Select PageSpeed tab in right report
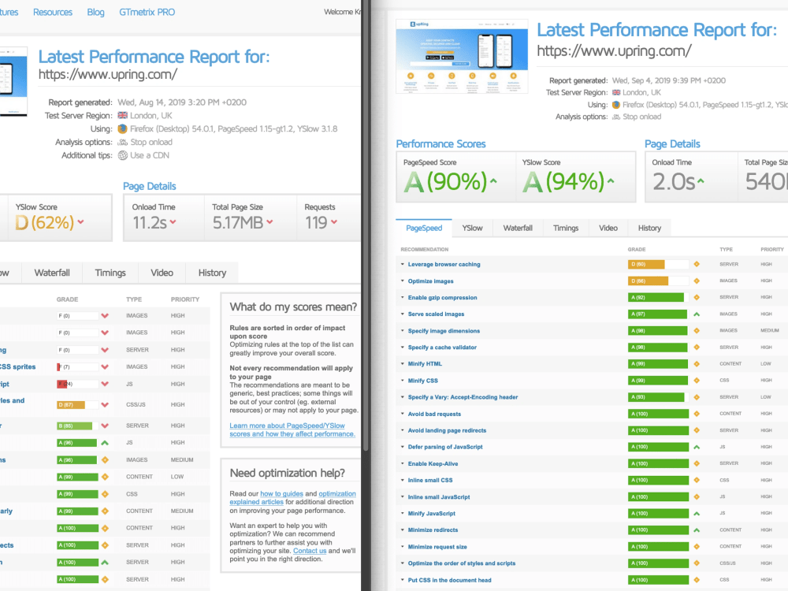The height and width of the screenshot is (591, 788). point(424,229)
